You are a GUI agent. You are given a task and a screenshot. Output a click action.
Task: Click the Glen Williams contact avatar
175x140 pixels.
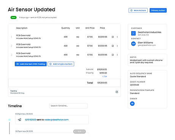click(133, 44)
